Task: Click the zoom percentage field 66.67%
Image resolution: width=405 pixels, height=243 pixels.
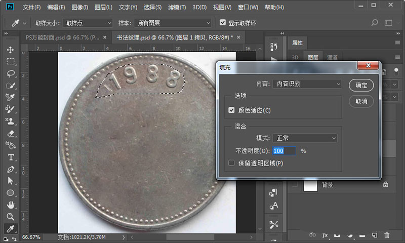Action: 31,237
